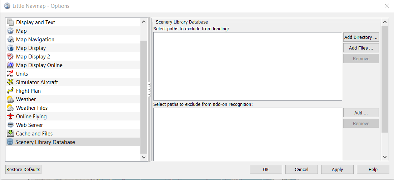Click the exclude-from-loading paths list box
The image size is (394, 180).
point(248,66)
